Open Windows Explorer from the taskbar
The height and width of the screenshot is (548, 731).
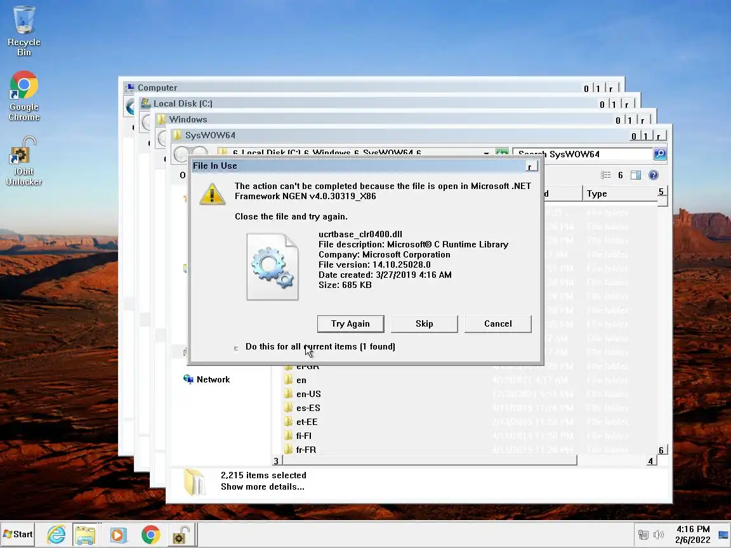85,535
